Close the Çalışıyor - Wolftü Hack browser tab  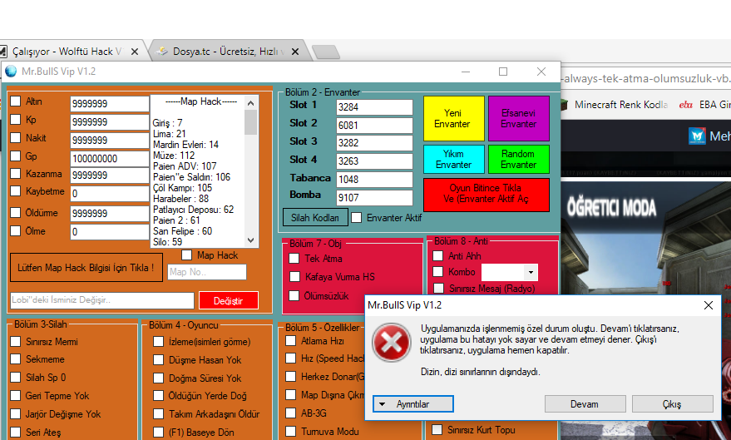134,52
